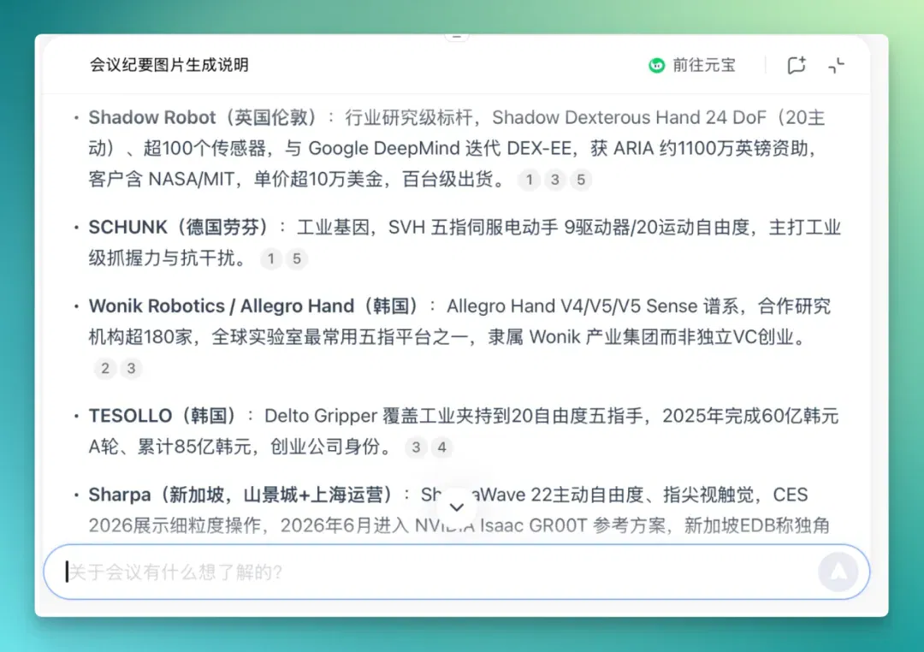Collapse the window with shrink icon
The height and width of the screenshot is (652, 924).
coord(836,65)
